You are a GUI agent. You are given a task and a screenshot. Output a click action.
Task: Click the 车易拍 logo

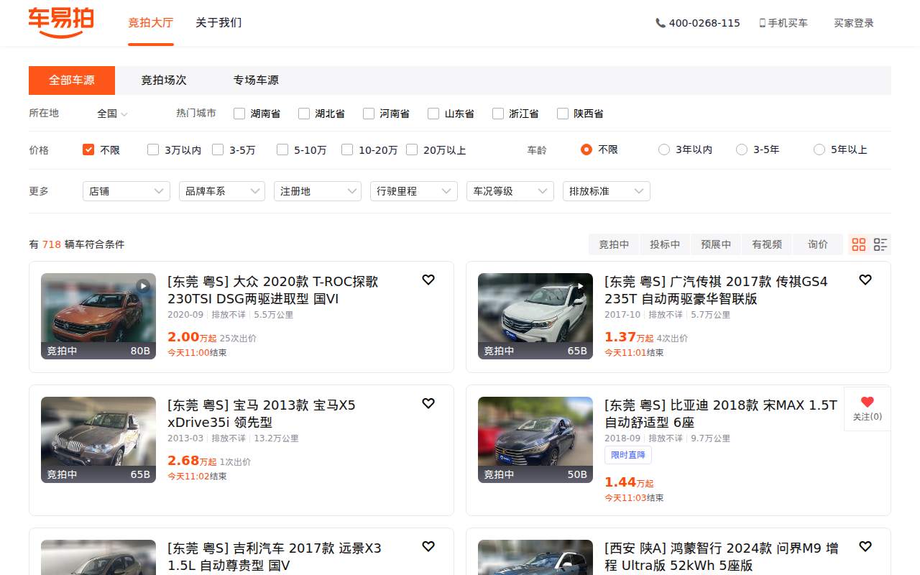[x=61, y=22]
